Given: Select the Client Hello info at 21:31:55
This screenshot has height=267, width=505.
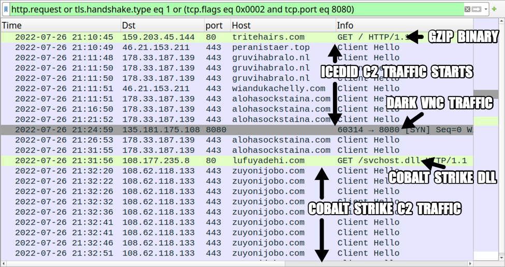Looking at the screenshot, I should click(x=368, y=150).
